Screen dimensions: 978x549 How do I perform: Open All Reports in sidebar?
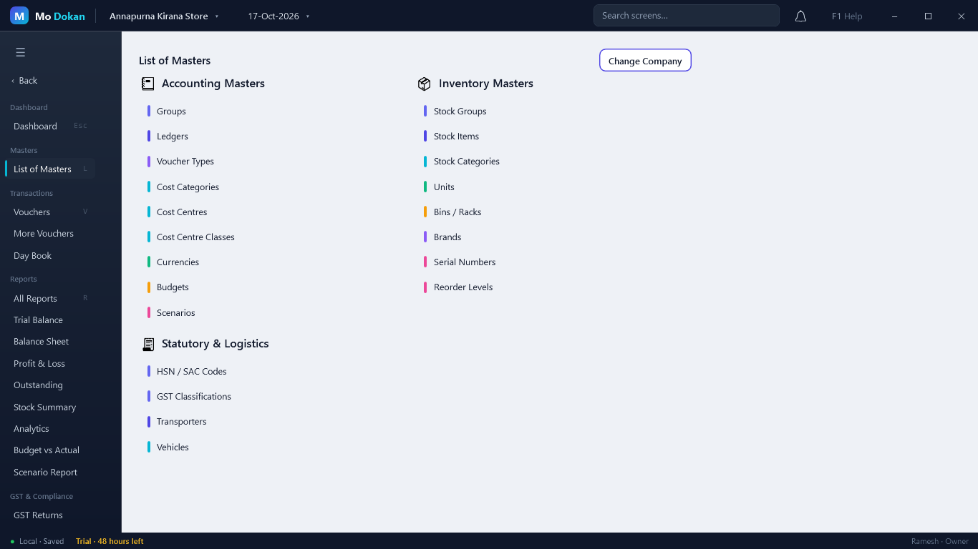(50, 298)
